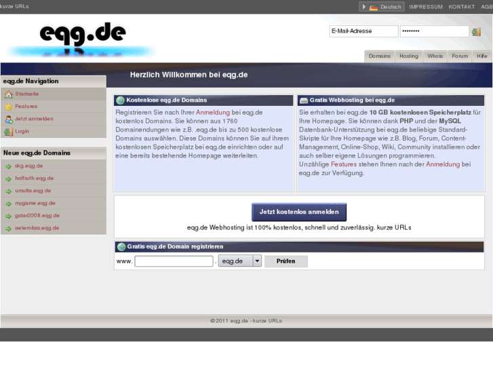The height and width of the screenshot is (370, 493).
Task: Open the Forum tab
Action: click(x=460, y=56)
